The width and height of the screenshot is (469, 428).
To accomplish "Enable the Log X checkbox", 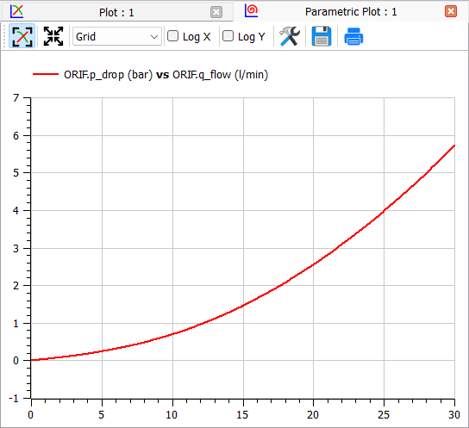I will pyautogui.click(x=173, y=36).
